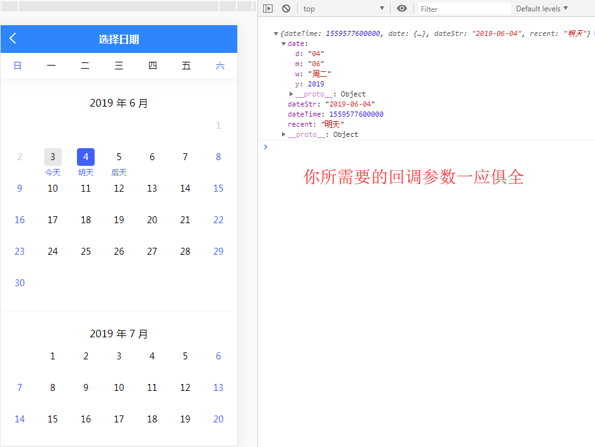This screenshot has width=595, height=447.
Task: Select June 30 in the calendar
Action: point(20,283)
